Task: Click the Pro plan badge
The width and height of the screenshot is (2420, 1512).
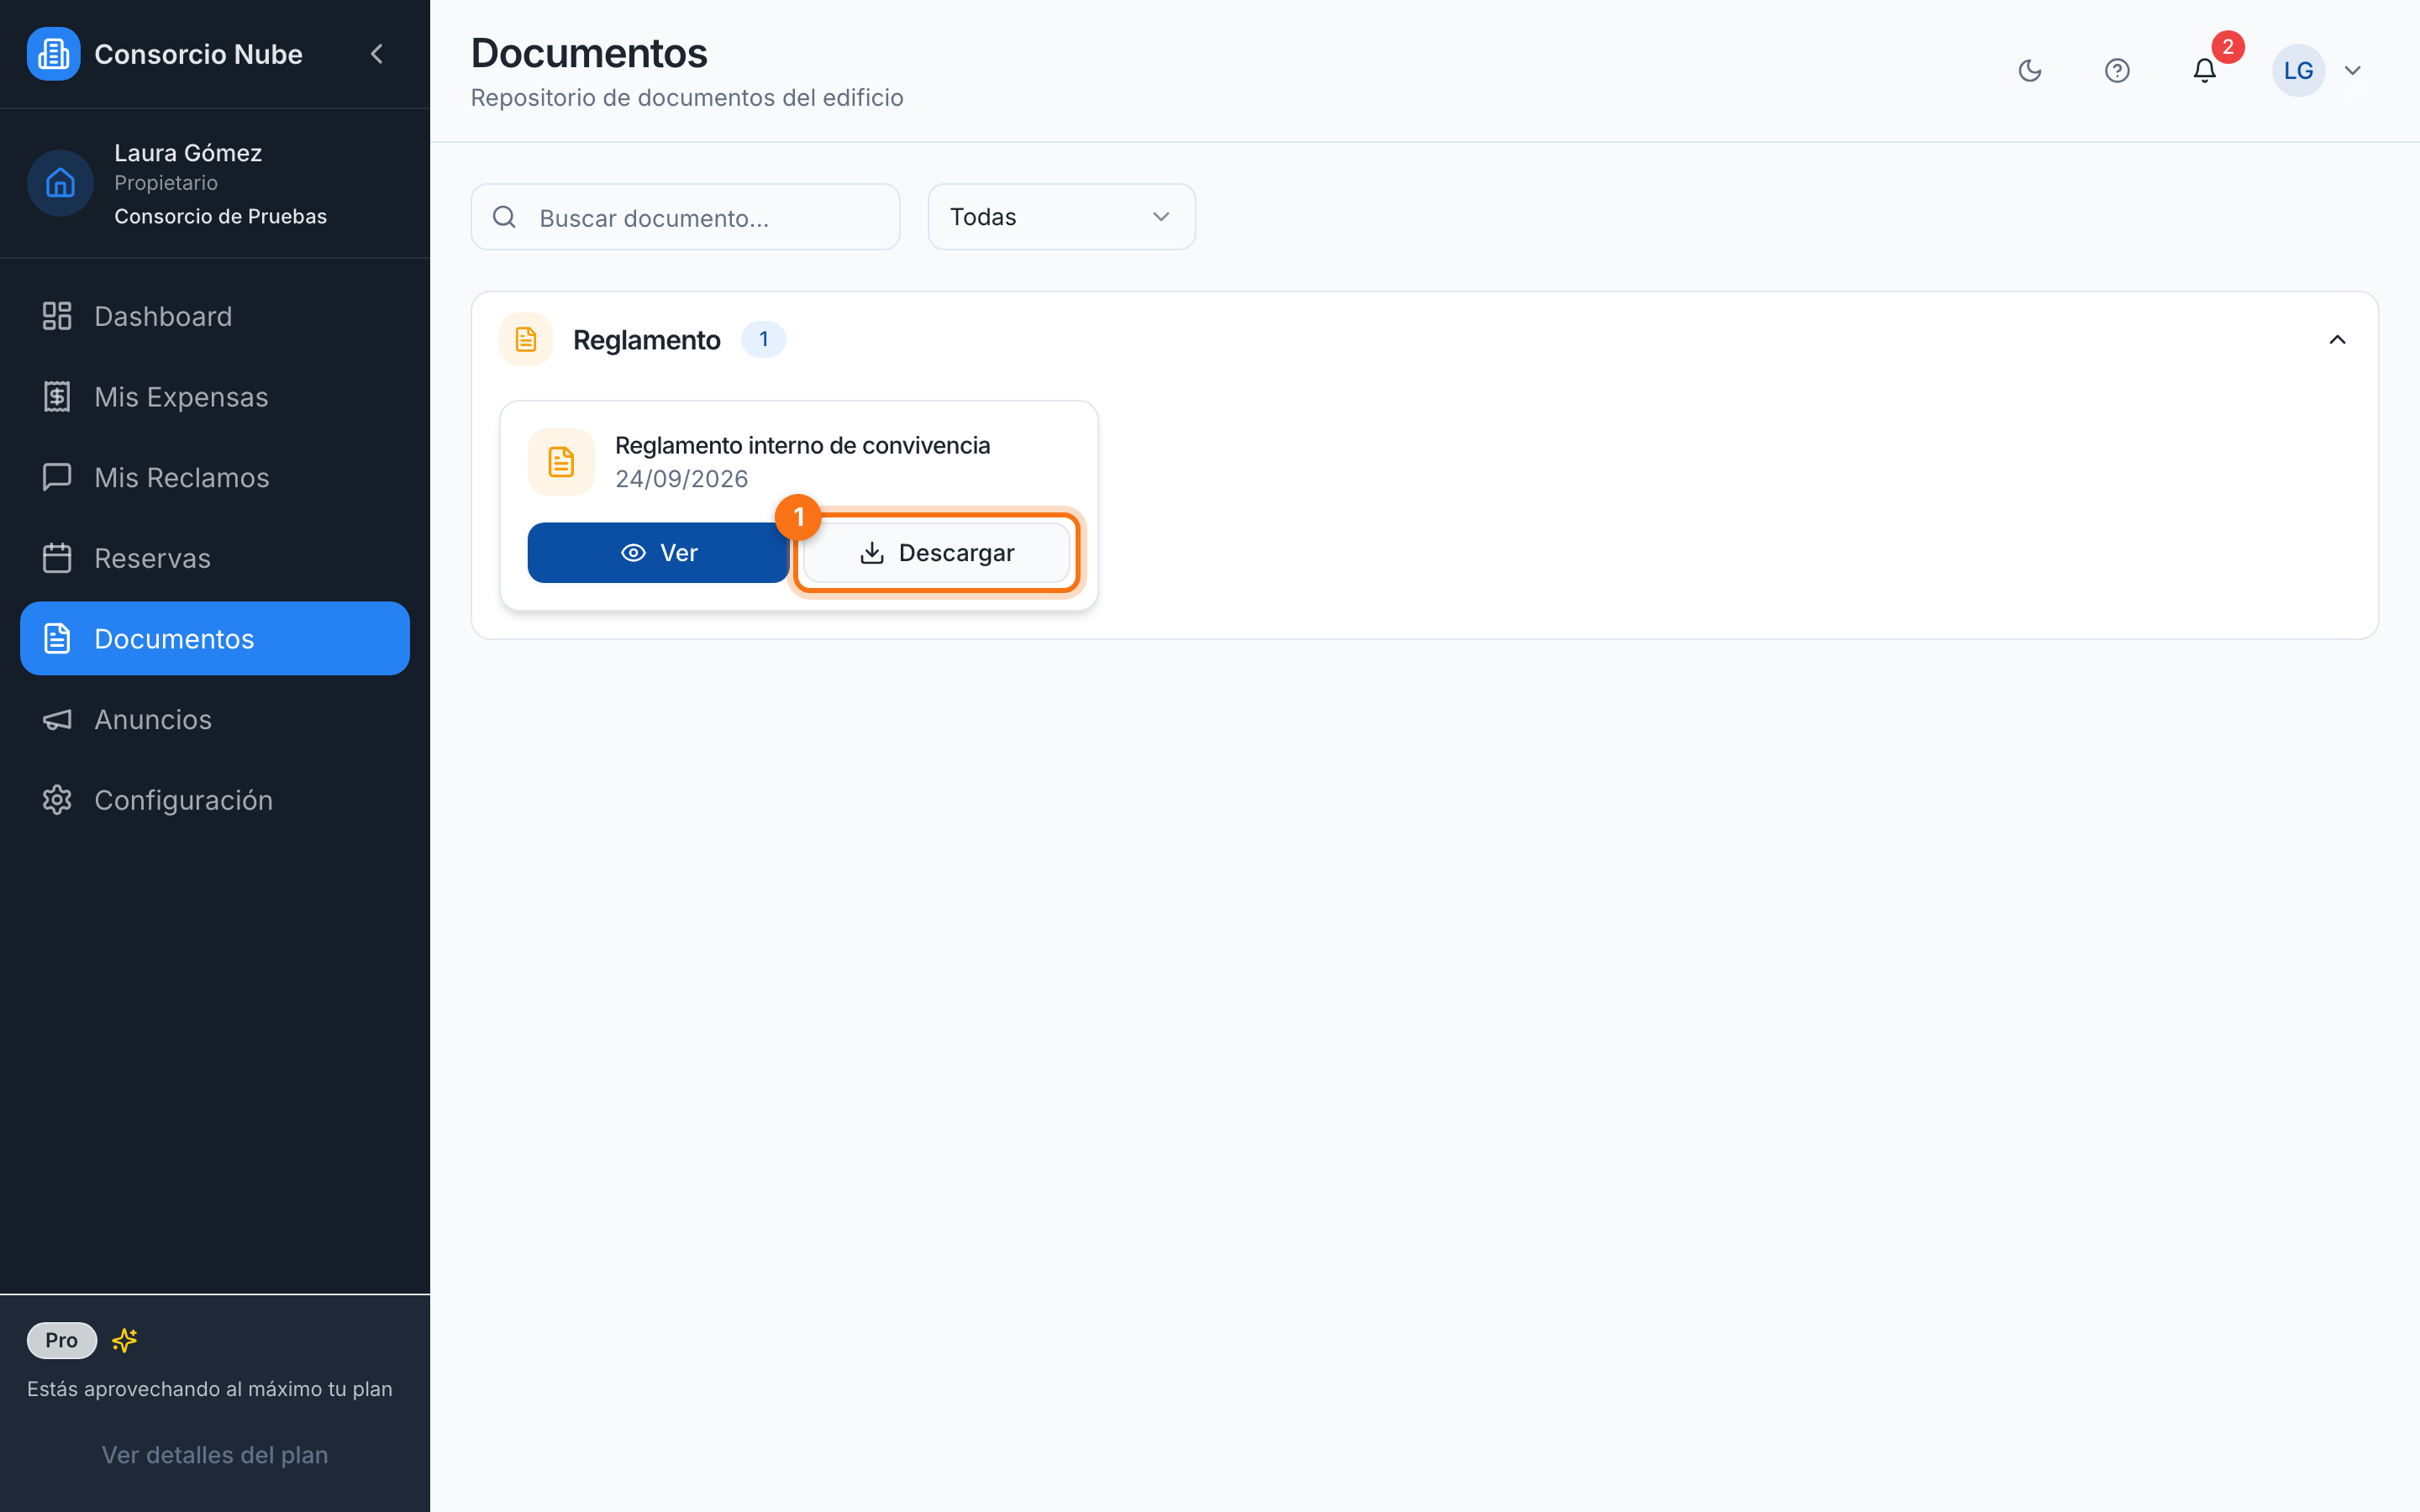Action: (x=62, y=1340)
